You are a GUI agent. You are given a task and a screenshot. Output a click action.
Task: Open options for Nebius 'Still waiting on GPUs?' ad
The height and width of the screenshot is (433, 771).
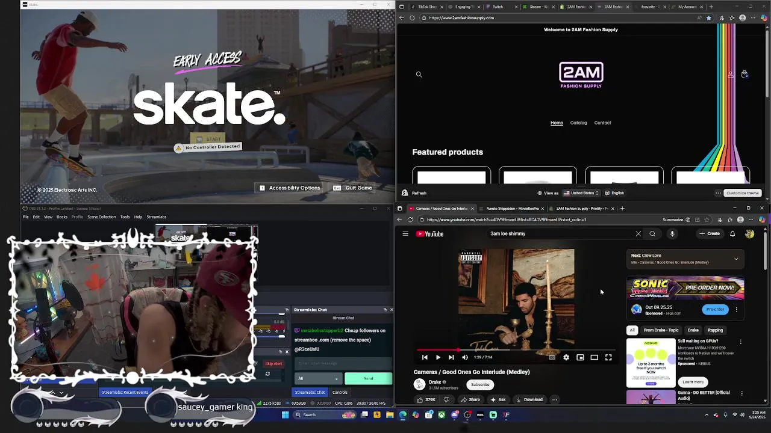741,342
